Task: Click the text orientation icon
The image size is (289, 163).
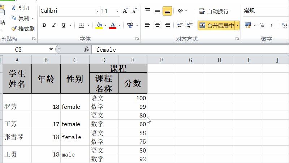Action: [180, 11]
